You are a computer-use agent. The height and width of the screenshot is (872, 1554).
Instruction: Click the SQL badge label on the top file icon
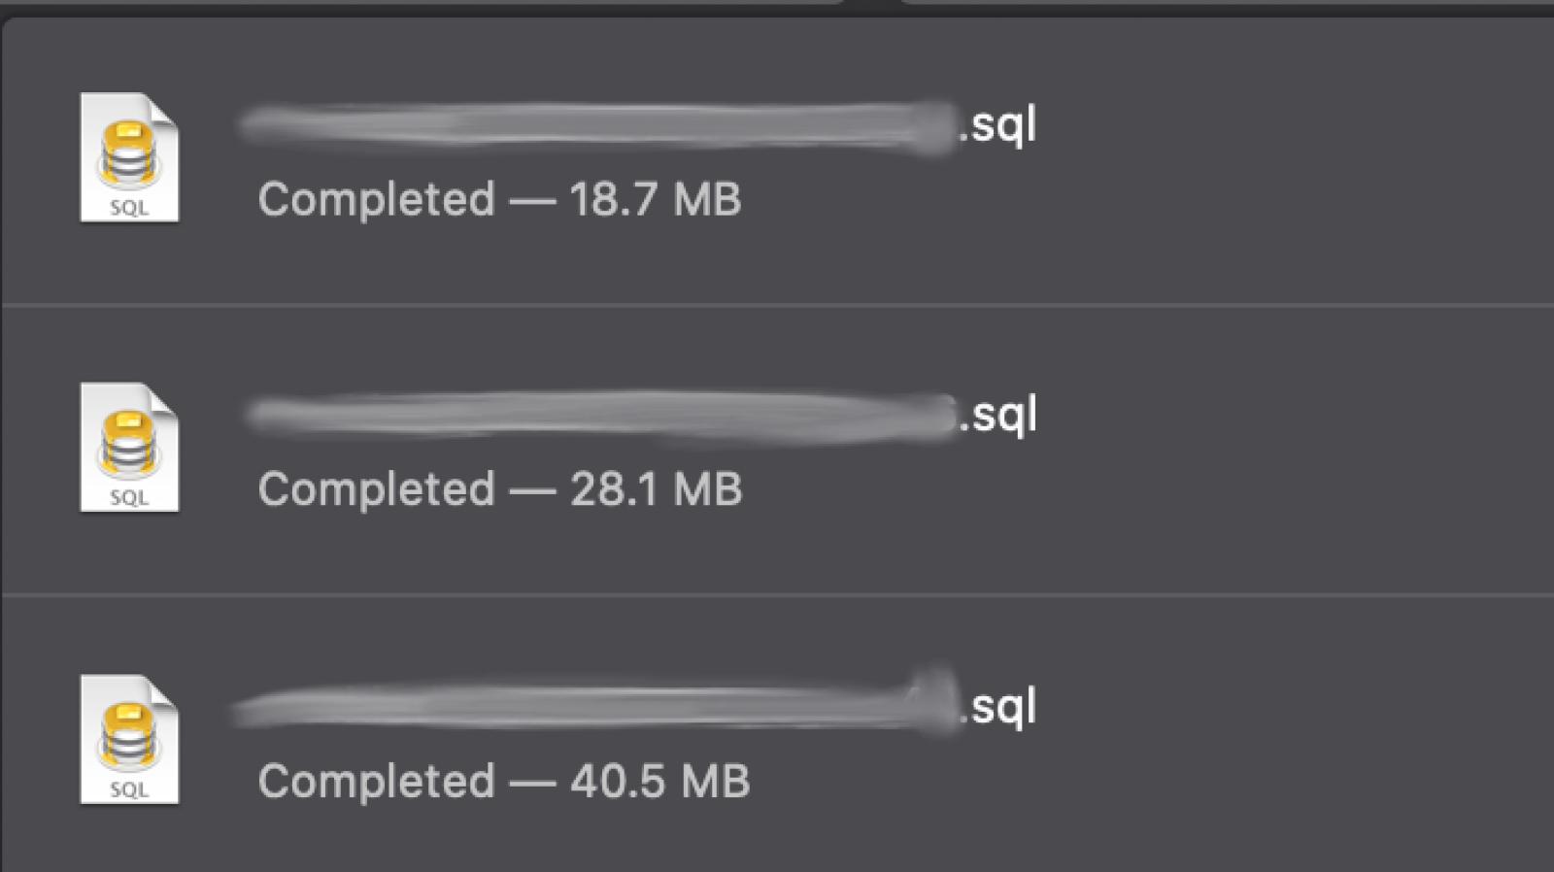coord(129,206)
